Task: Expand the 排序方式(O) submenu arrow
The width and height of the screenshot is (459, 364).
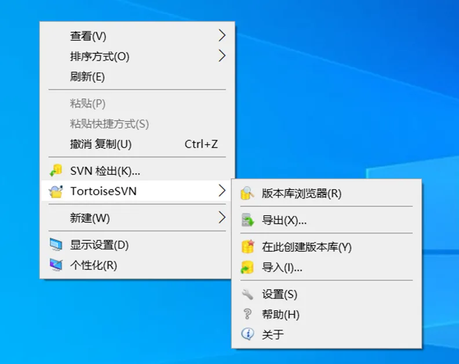Action: [222, 56]
